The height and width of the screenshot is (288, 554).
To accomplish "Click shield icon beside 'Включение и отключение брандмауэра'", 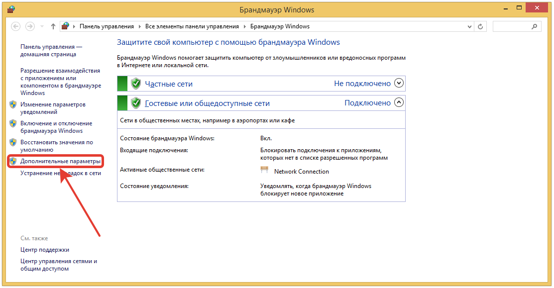I will [x=13, y=123].
